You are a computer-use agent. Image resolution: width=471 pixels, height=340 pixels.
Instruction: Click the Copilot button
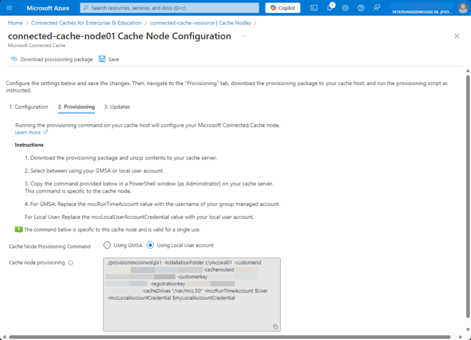tap(283, 8)
